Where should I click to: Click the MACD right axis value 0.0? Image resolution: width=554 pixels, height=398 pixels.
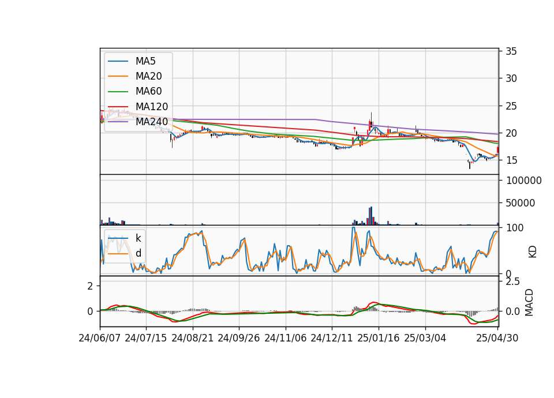(512, 311)
